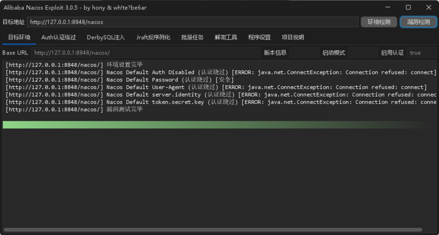Screen dimensions: 439x235
Task: Select the Nacos Default User-Agent log line
Action: pos(216,87)
